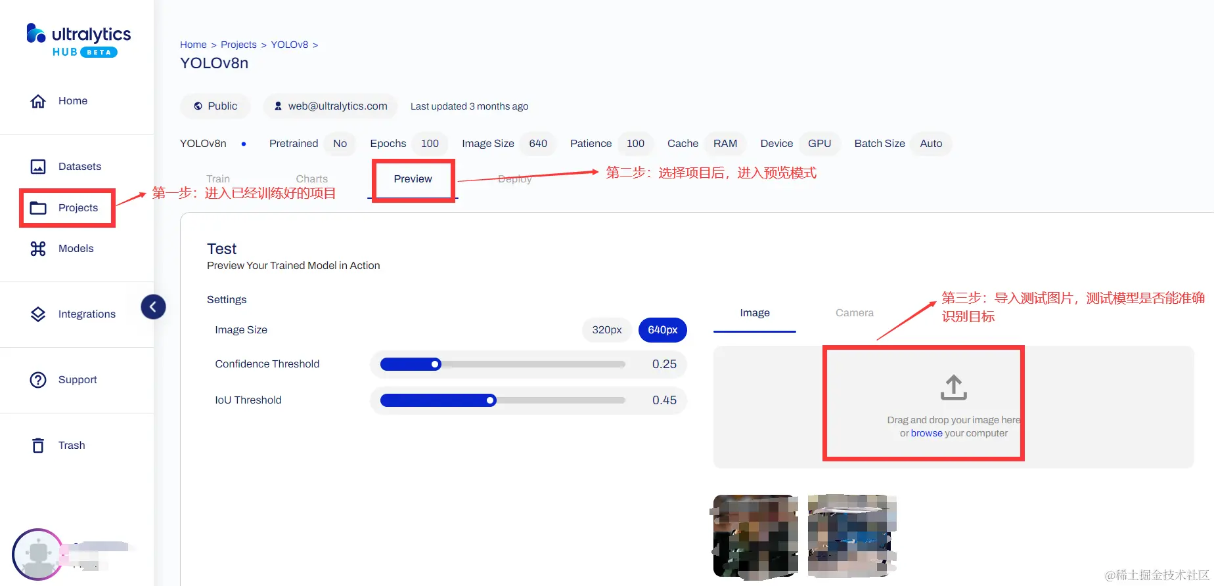Click the YOLOv8n page title
The width and height of the screenshot is (1214, 586).
coord(214,63)
